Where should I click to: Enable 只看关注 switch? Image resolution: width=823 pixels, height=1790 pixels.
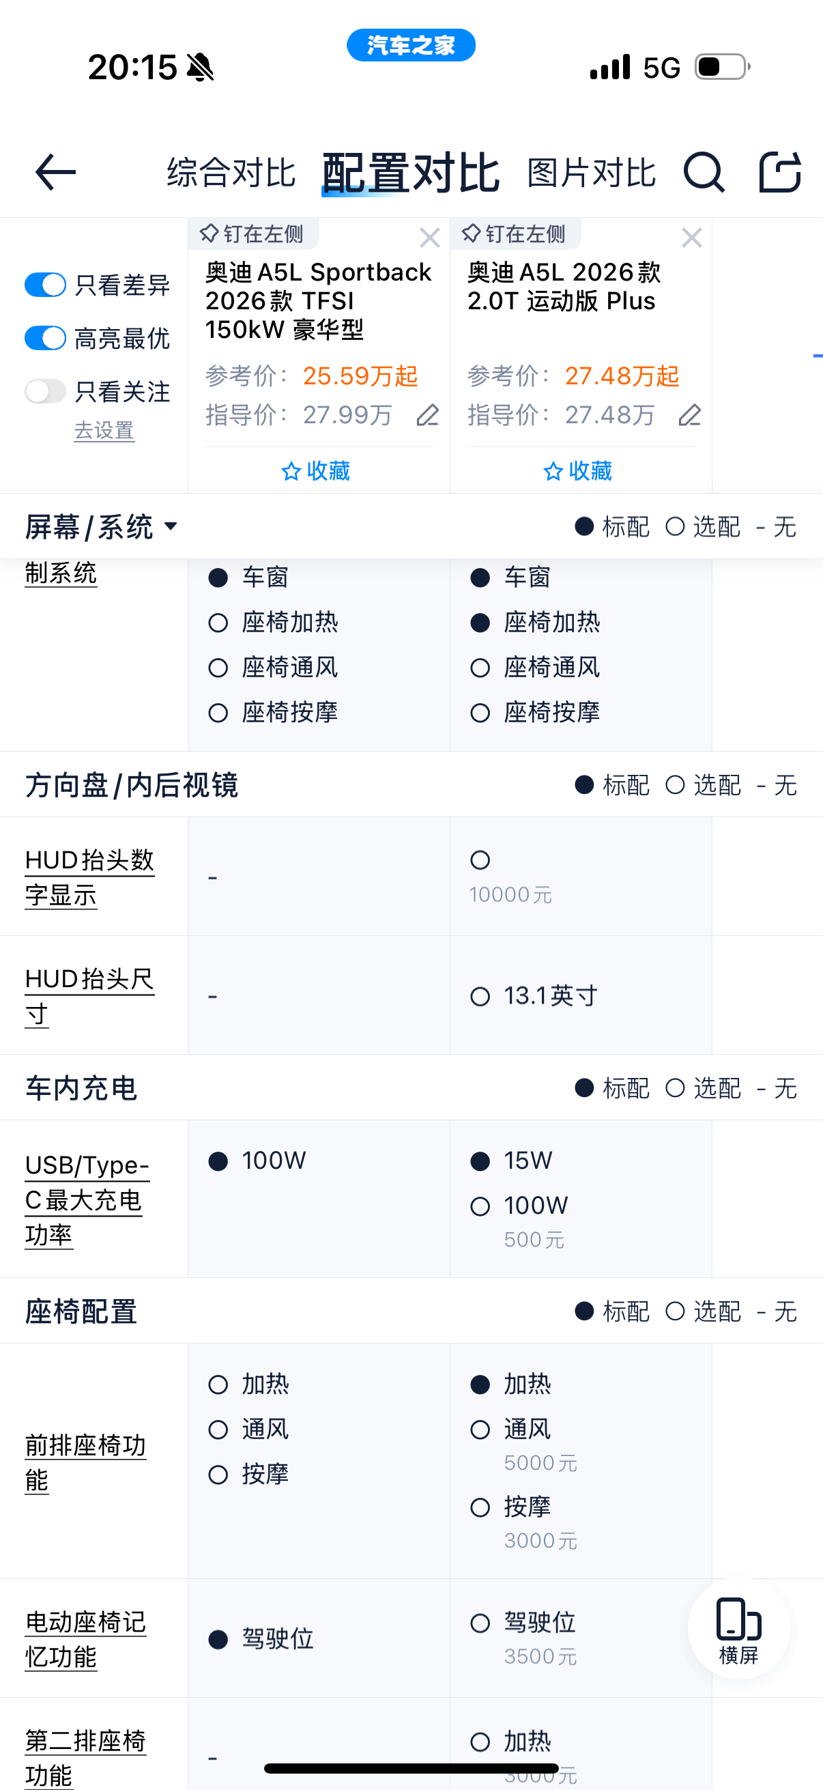[45, 391]
